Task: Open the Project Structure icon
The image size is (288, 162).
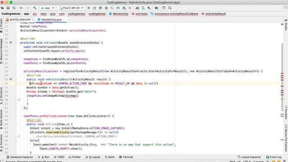Action: 157,8
